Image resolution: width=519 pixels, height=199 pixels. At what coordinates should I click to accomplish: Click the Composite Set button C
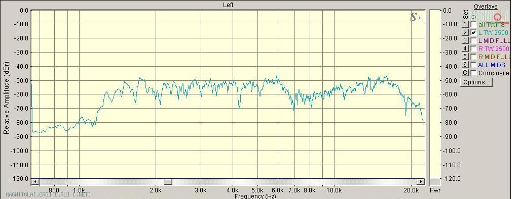pos(465,73)
